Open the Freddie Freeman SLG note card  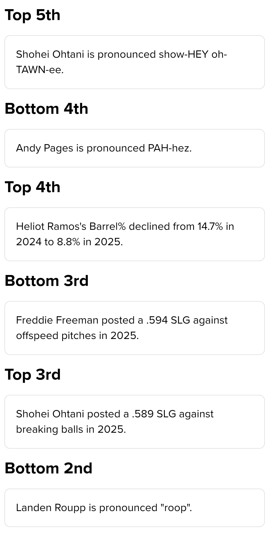pos(135,328)
